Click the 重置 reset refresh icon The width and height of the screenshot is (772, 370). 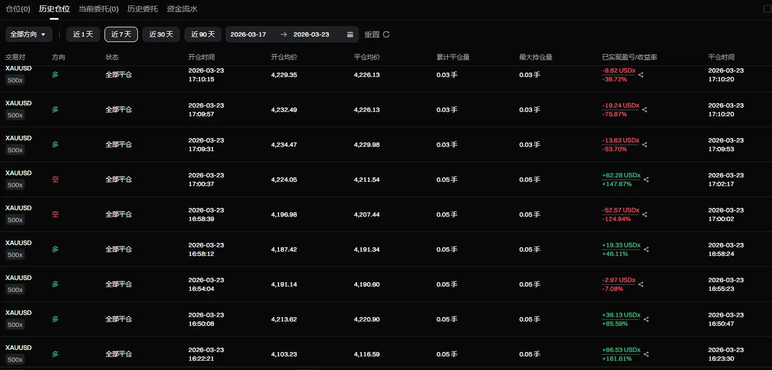[386, 34]
